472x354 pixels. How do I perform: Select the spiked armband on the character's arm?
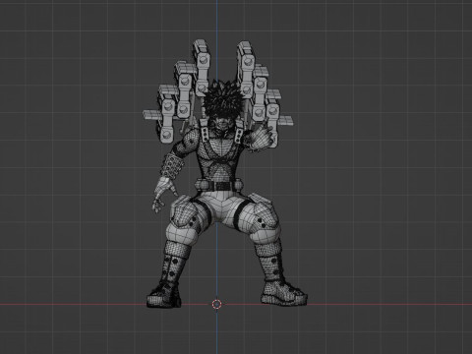171,166
